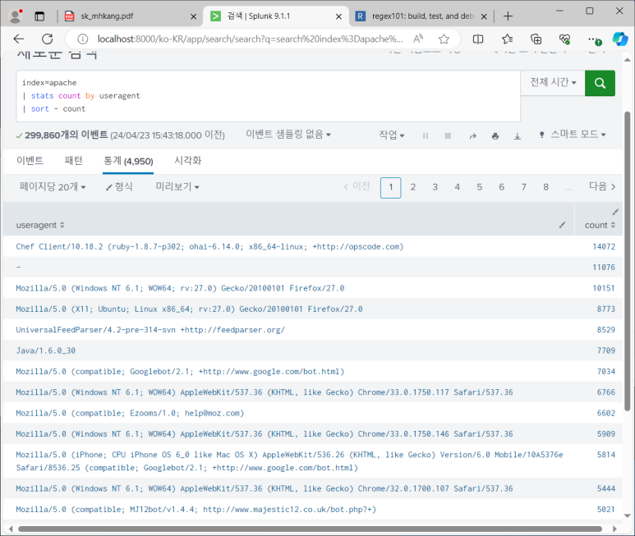Open the browser profile avatar

[x=16, y=16]
